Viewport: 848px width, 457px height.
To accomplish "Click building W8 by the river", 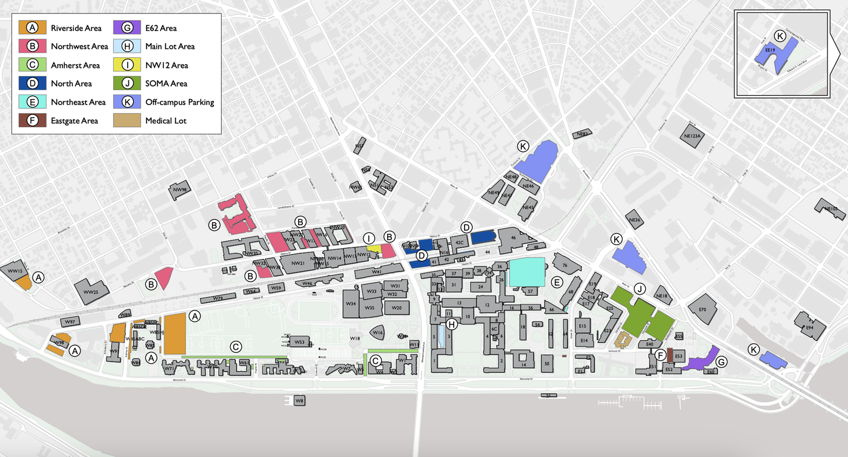I will (x=299, y=401).
